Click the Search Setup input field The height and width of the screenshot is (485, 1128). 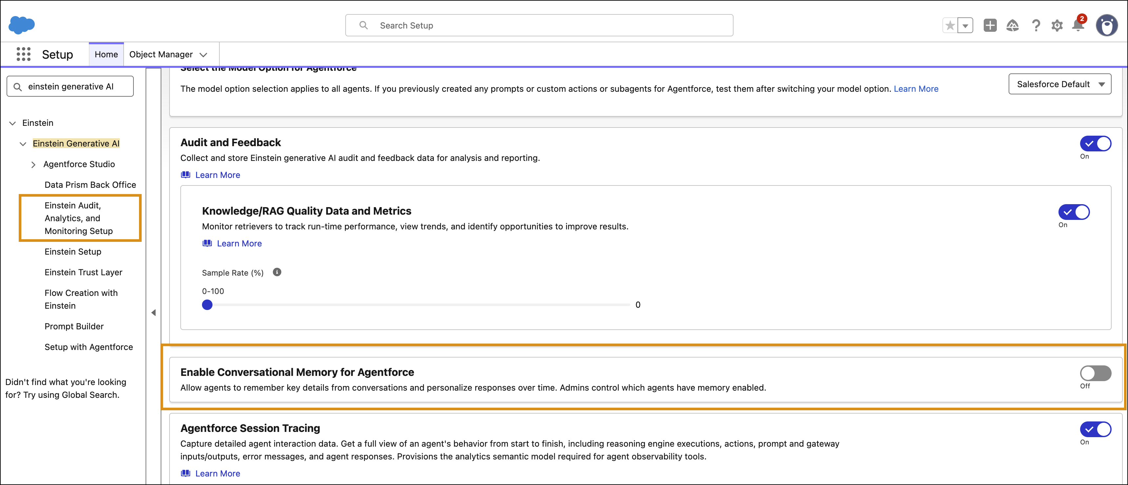point(539,25)
